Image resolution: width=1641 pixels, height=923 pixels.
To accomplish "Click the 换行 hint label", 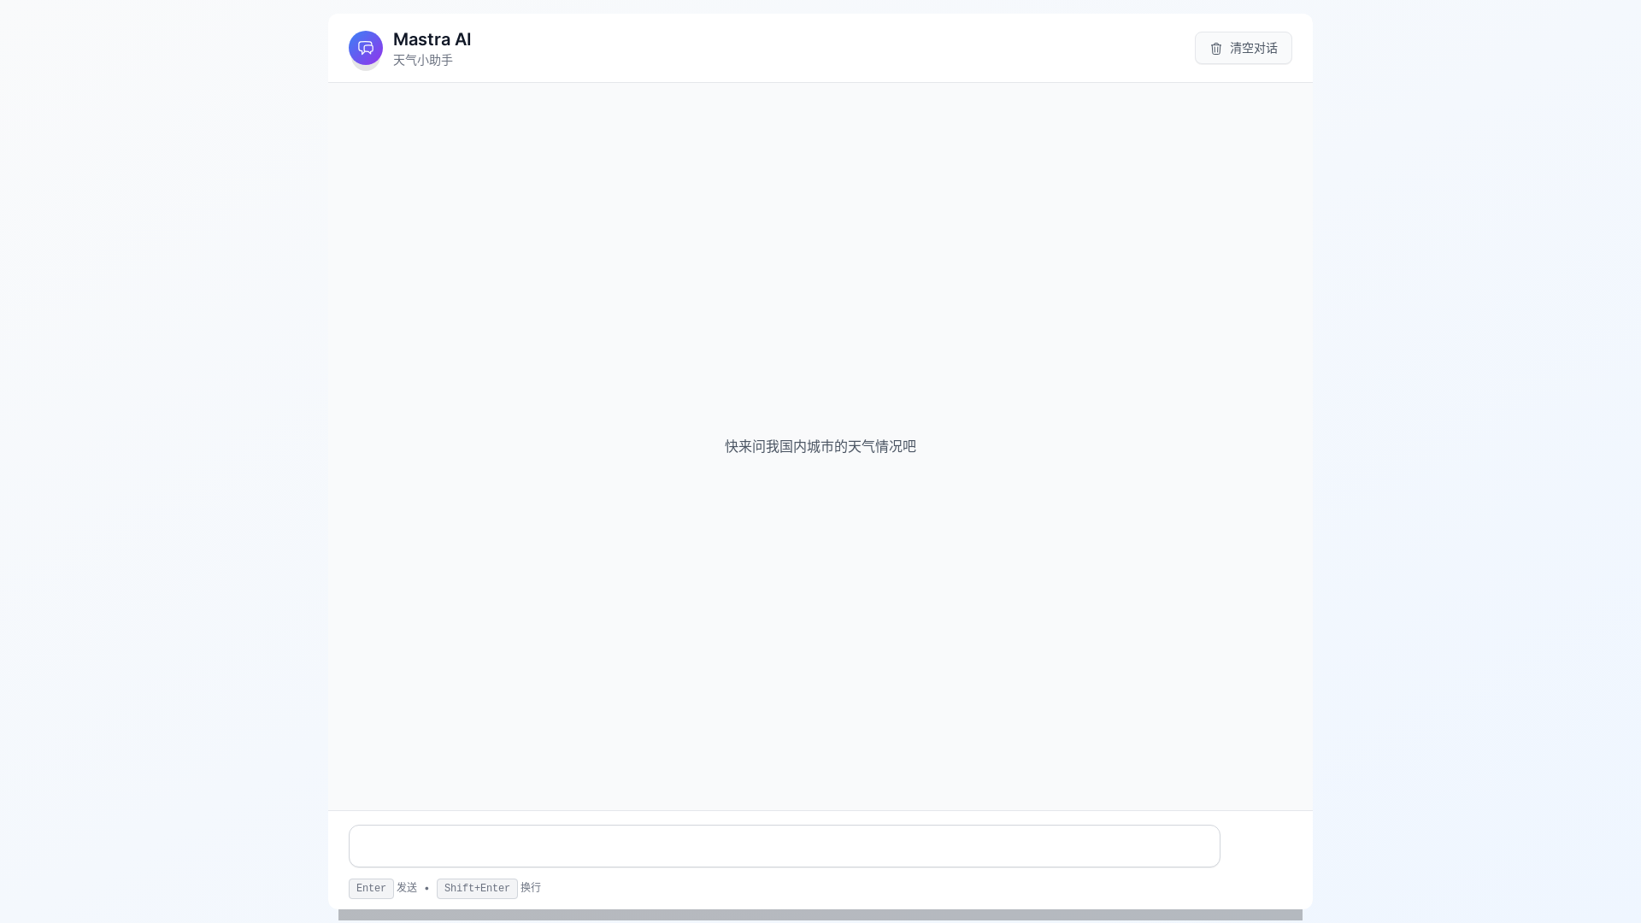I will 531,888.
